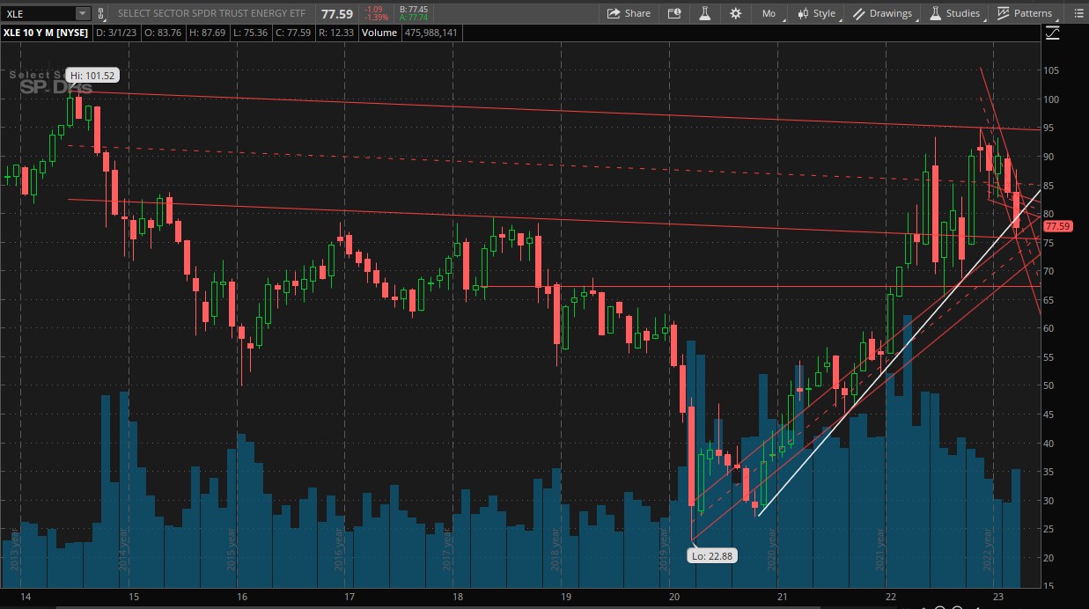Click the bid value B: 77.45
The image size is (1089, 609).
[x=413, y=9]
